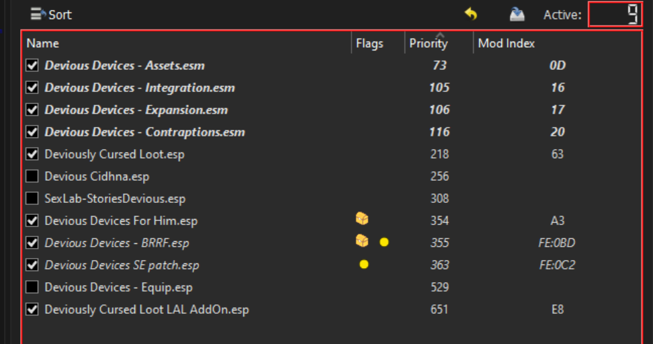Screen dimensions: 653x344
Task: Click mod index value FE:0BD
Action: (x=557, y=243)
